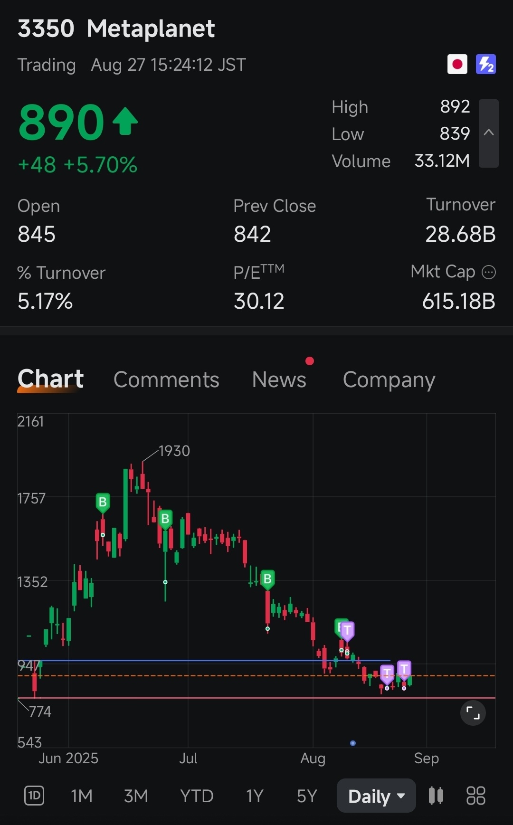The width and height of the screenshot is (513, 825).
Task: Tap the 1352 y-axis label
Action: pos(32,582)
